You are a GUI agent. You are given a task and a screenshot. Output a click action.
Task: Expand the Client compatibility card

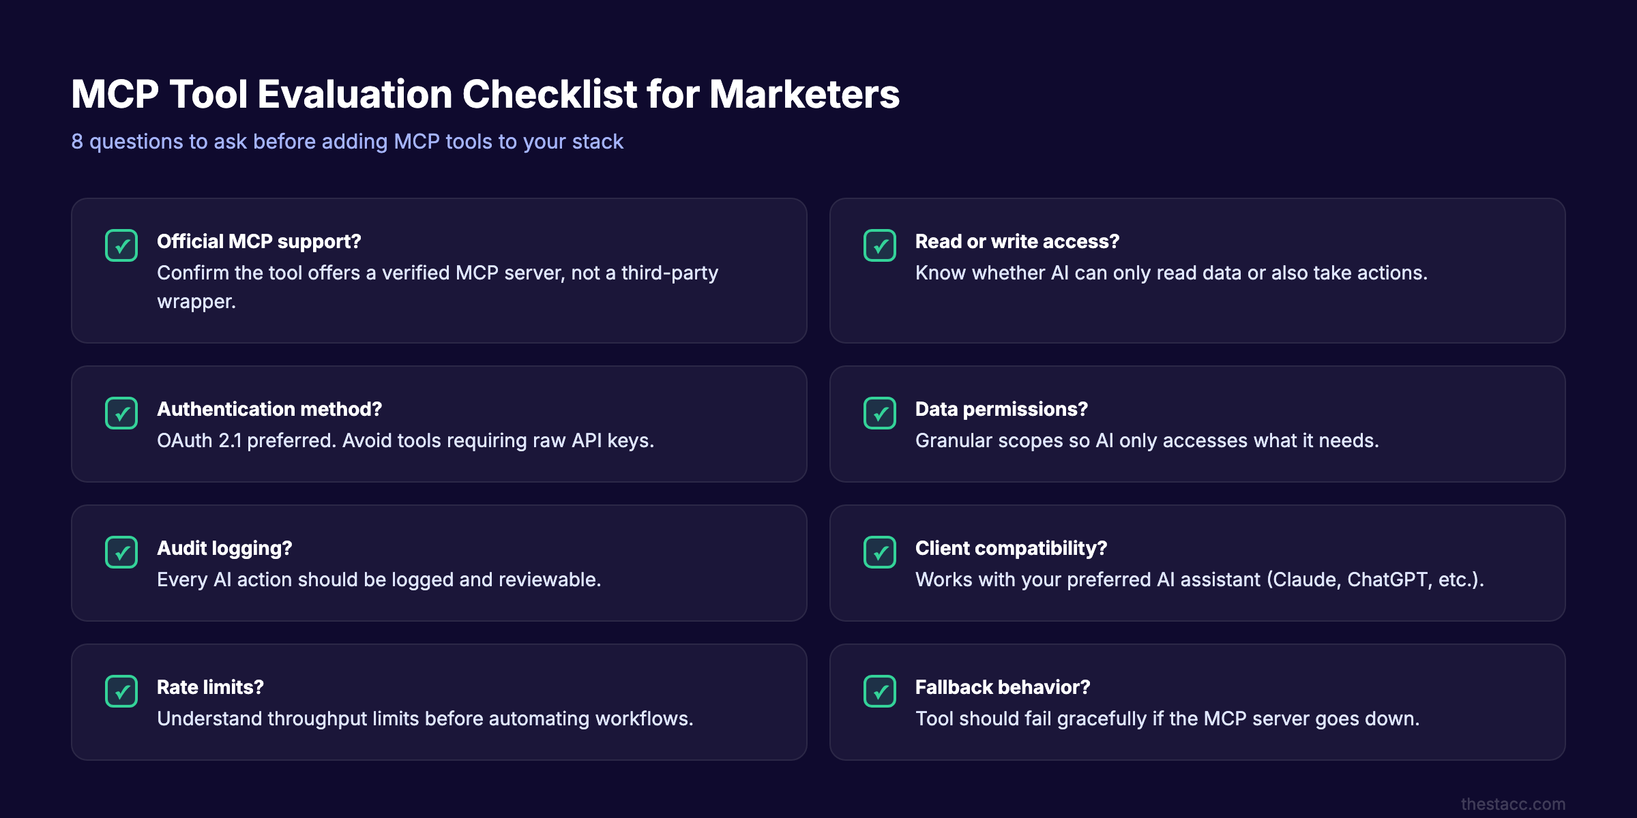click(x=1198, y=563)
